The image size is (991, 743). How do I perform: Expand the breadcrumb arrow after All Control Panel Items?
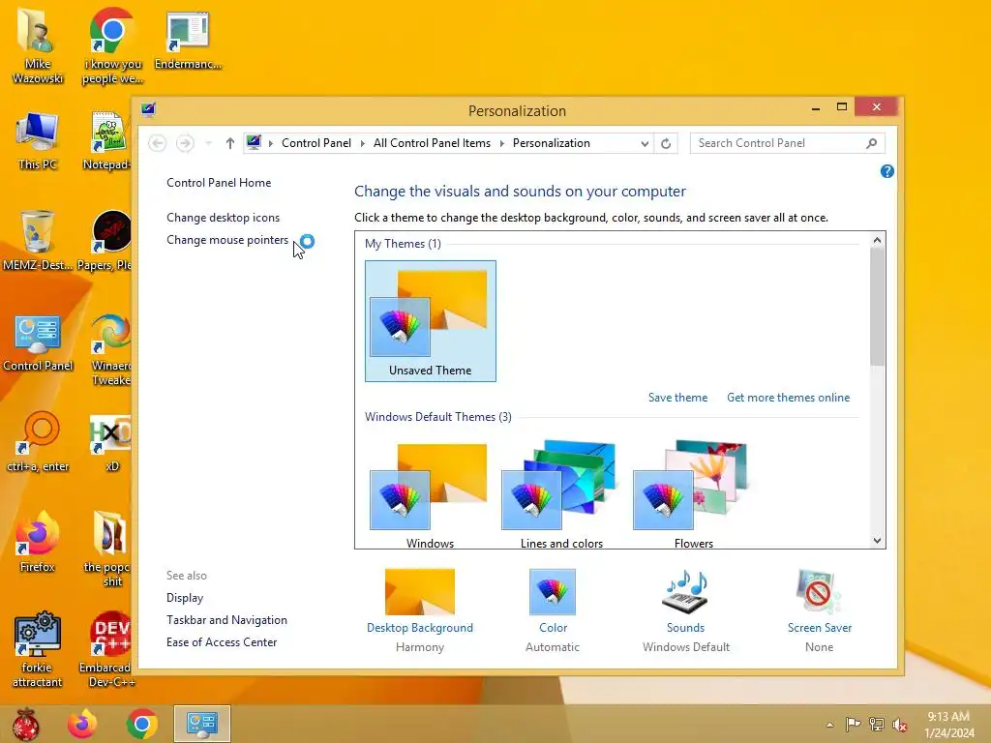point(502,143)
